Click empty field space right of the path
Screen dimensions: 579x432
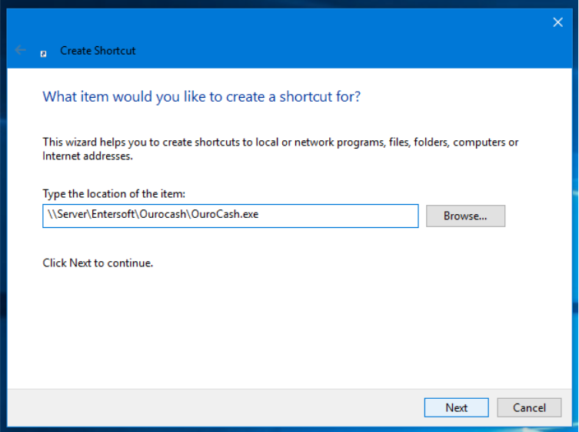coord(338,216)
